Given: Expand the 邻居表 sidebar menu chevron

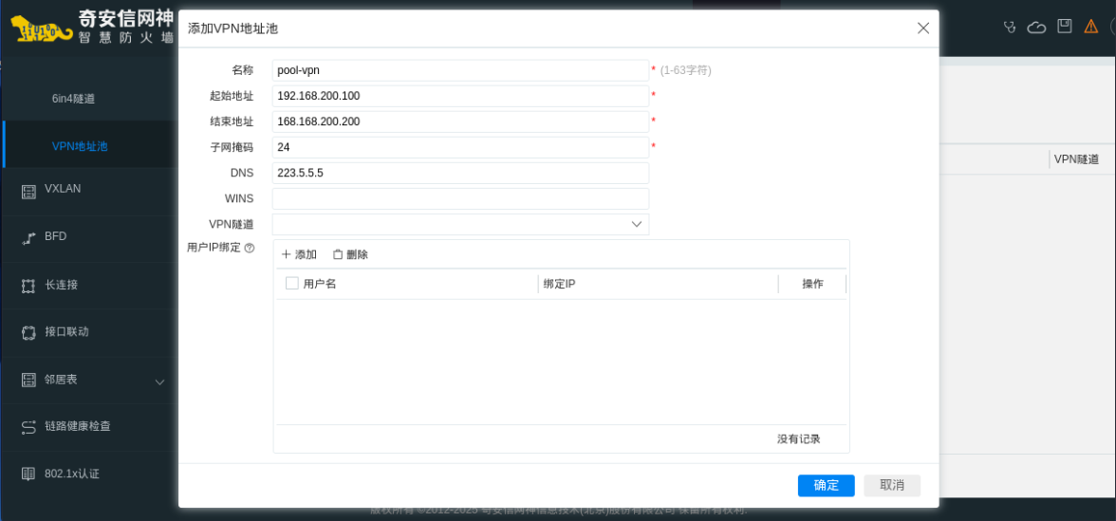Looking at the screenshot, I should pyautogui.click(x=159, y=381).
